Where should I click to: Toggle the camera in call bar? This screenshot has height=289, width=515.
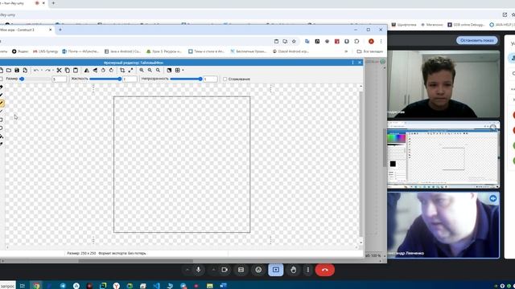click(225, 270)
